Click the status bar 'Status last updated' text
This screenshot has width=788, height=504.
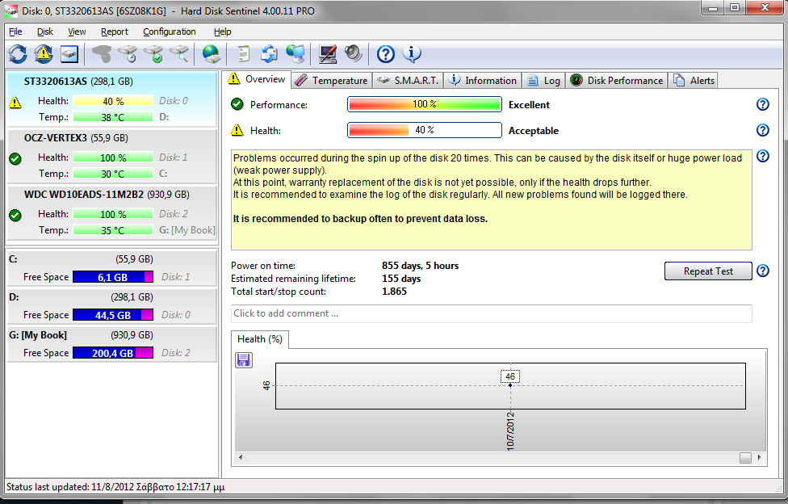click(x=115, y=487)
